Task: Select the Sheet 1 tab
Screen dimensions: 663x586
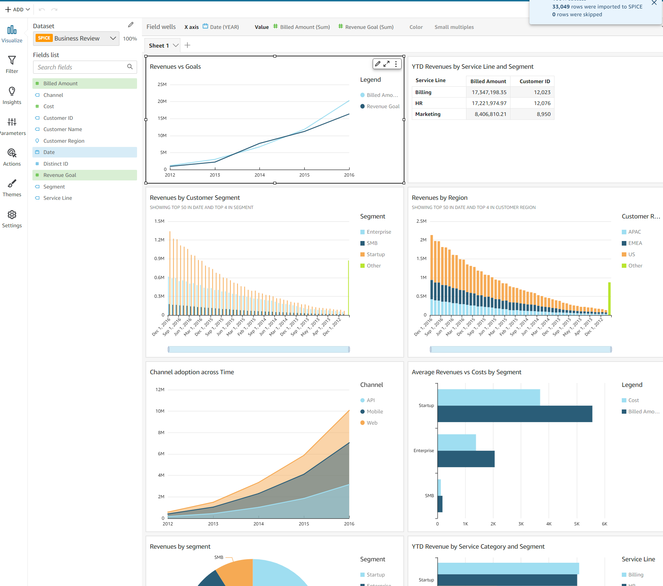Action: (x=159, y=45)
